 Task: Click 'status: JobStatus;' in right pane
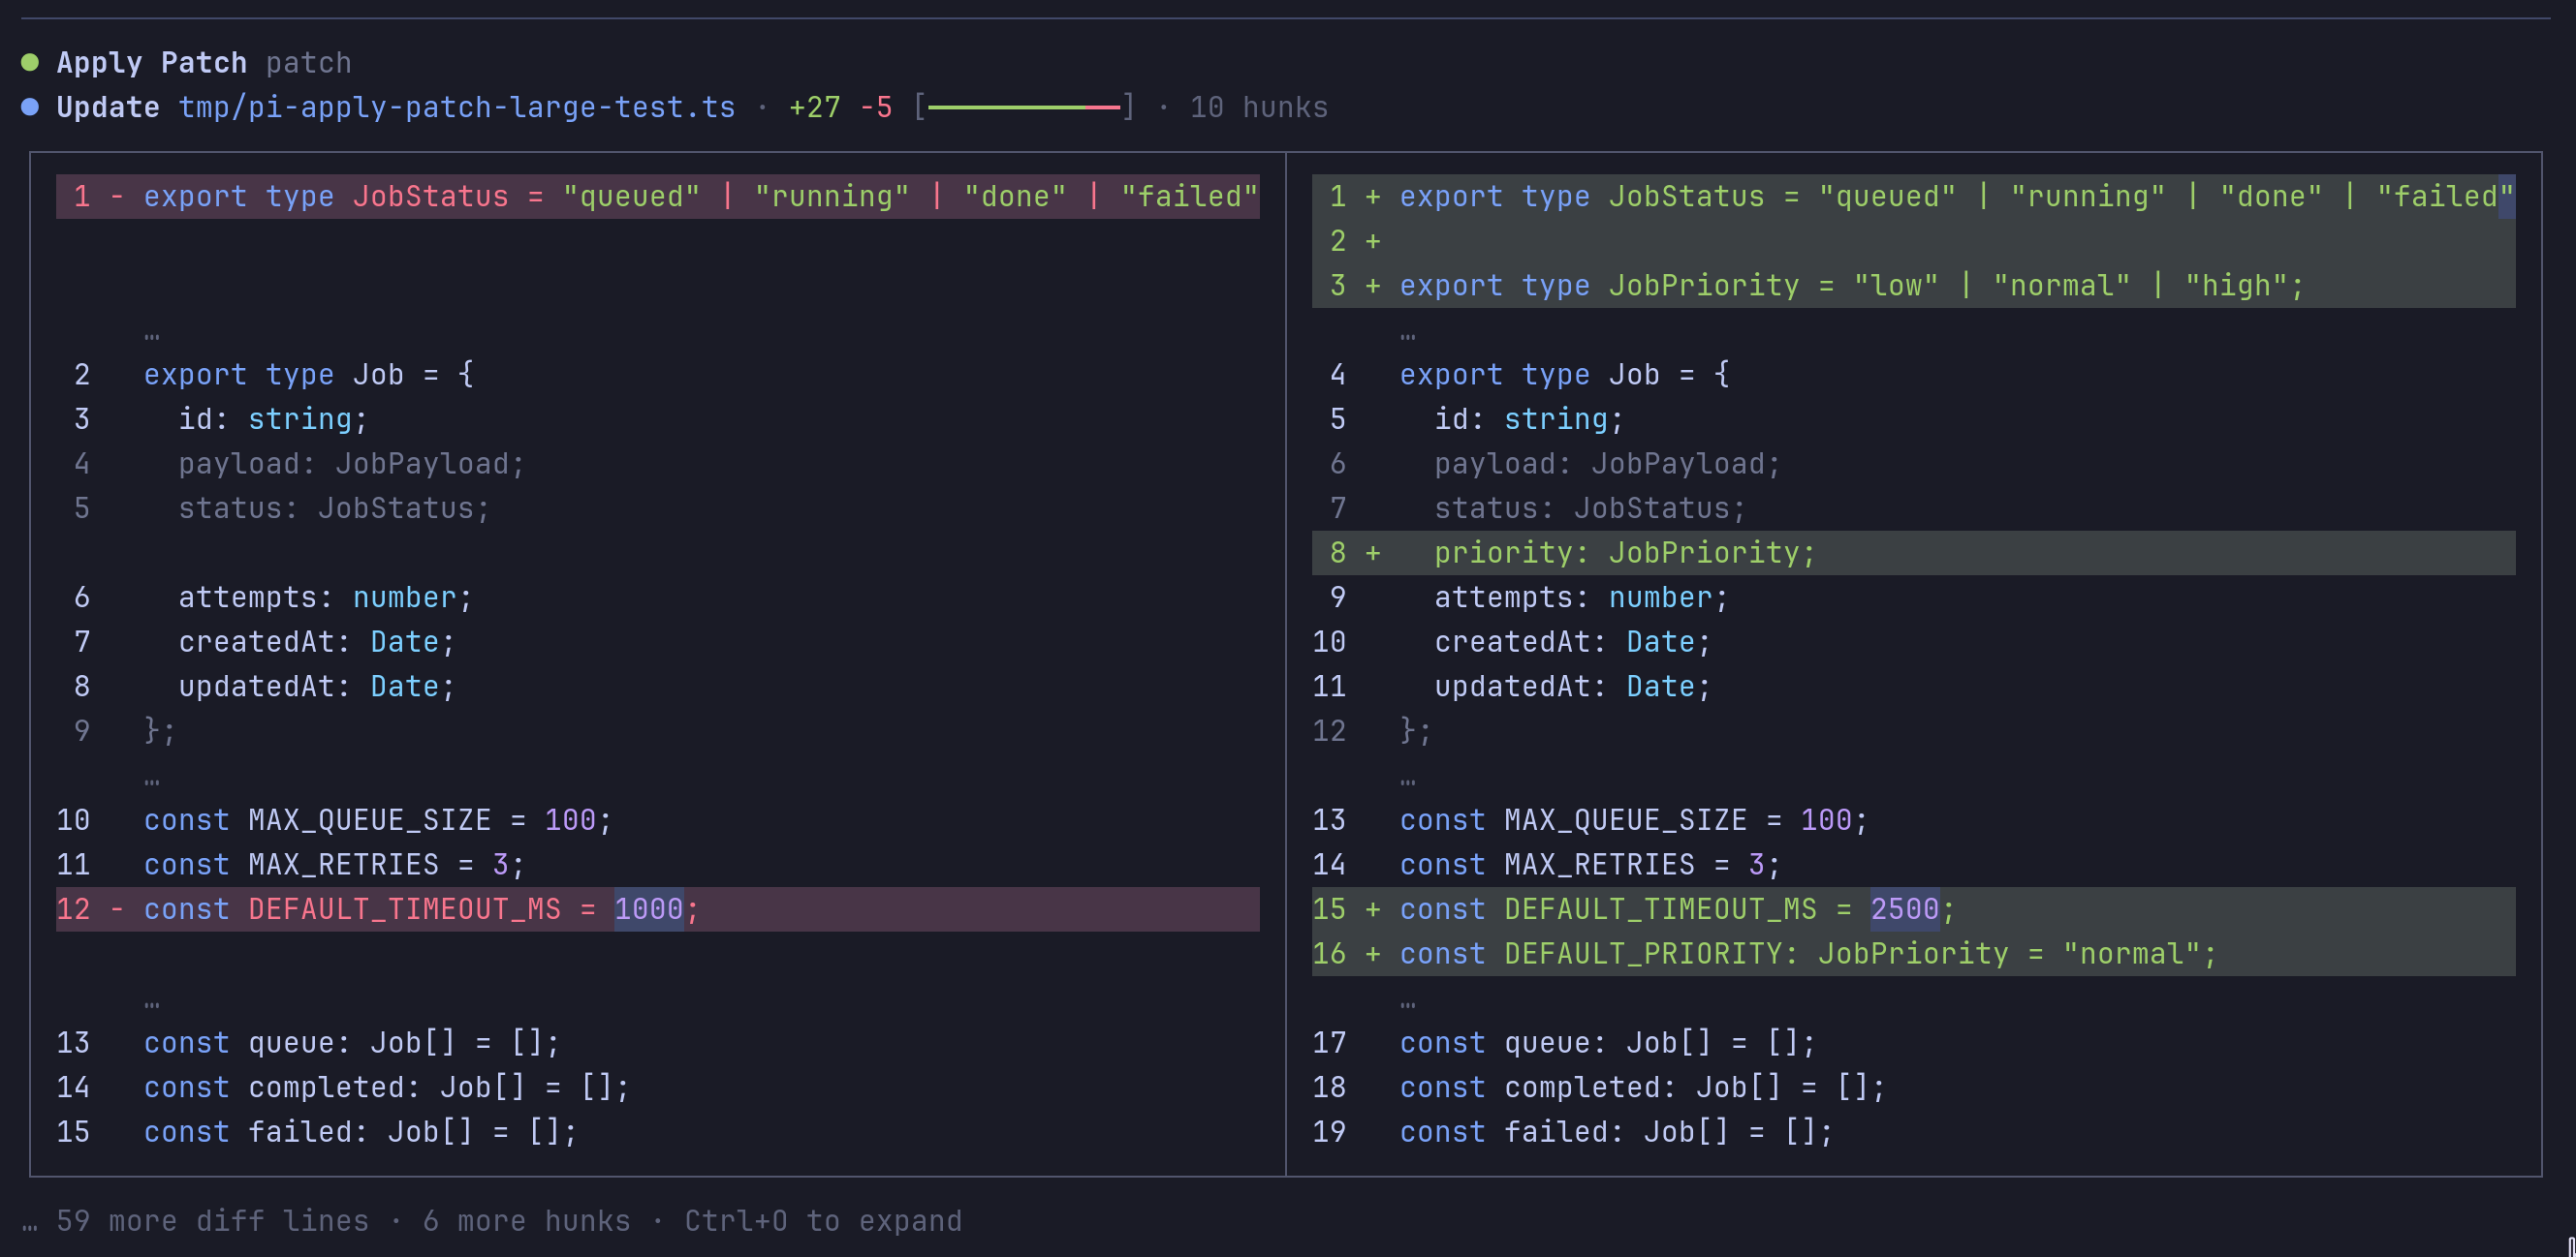[1590, 508]
